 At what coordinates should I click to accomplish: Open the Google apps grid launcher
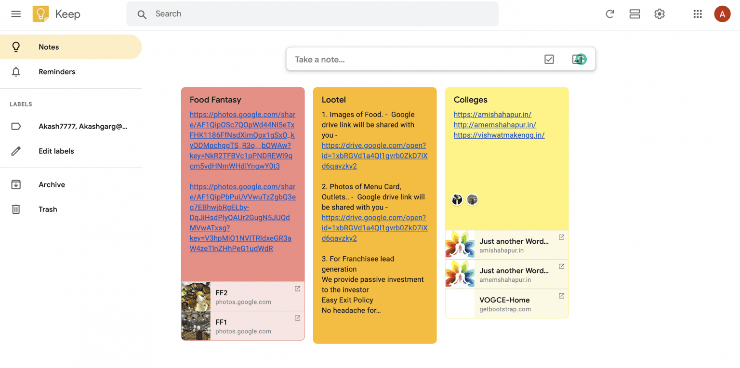click(698, 14)
